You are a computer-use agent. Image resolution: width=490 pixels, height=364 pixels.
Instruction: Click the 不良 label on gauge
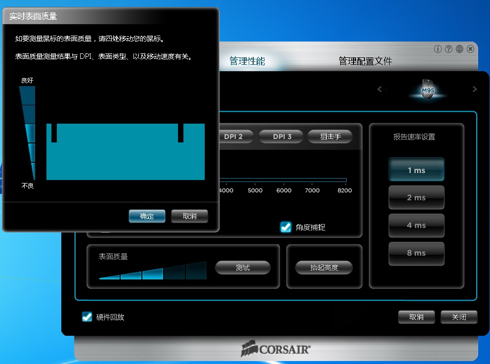[x=28, y=186]
